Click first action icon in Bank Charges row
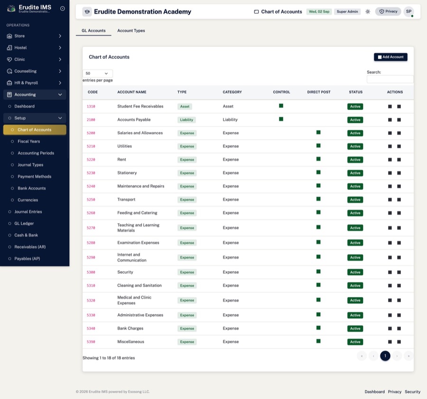 (x=390, y=329)
